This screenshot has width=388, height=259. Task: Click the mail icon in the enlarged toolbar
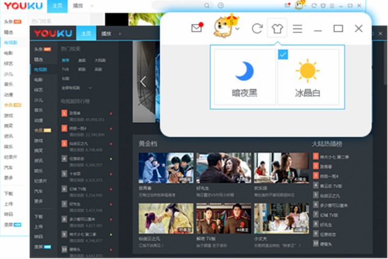(196, 28)
